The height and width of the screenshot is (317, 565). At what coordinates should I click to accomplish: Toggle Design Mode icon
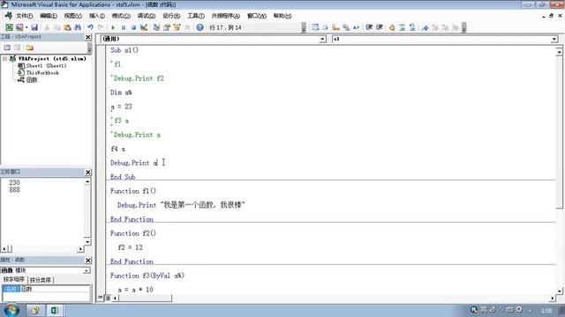click(144, 27)
